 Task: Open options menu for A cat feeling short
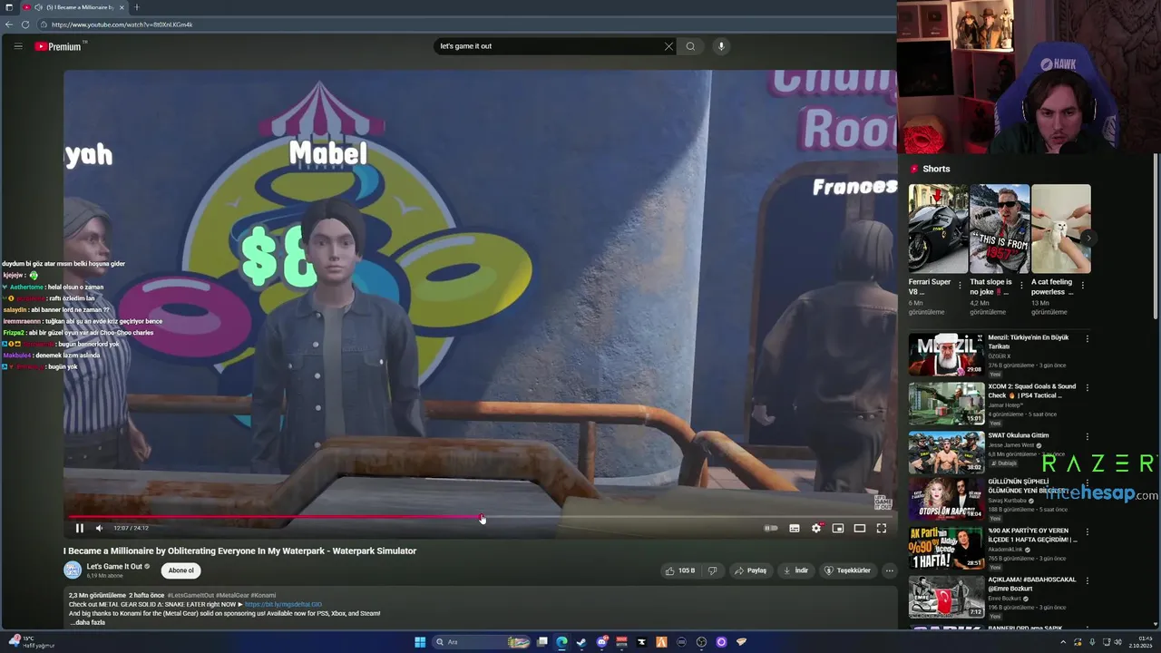[x=1082, y=284]
